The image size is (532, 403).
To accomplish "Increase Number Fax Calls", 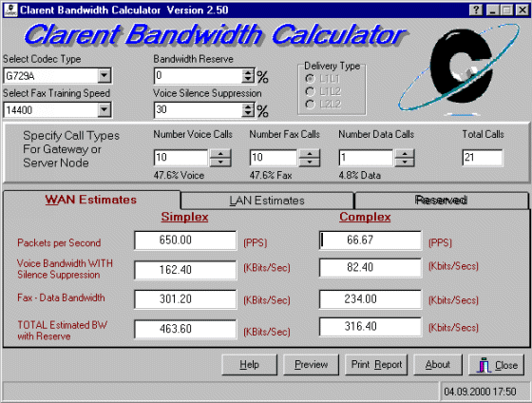I will pos(309,153).
